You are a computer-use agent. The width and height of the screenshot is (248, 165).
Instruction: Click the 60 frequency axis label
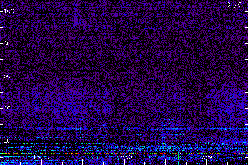7,76
